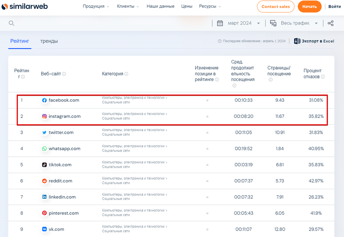Screen dimensions: 344x237
Task: Click category link in the facebook.com row
Action: [x=135, y=100]
